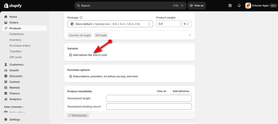Click the Product metafields heading

pyautogui.click(x=80, y=91)
